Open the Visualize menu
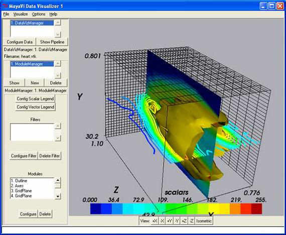Screen dimensions: 286x235 tap(21, 14)
